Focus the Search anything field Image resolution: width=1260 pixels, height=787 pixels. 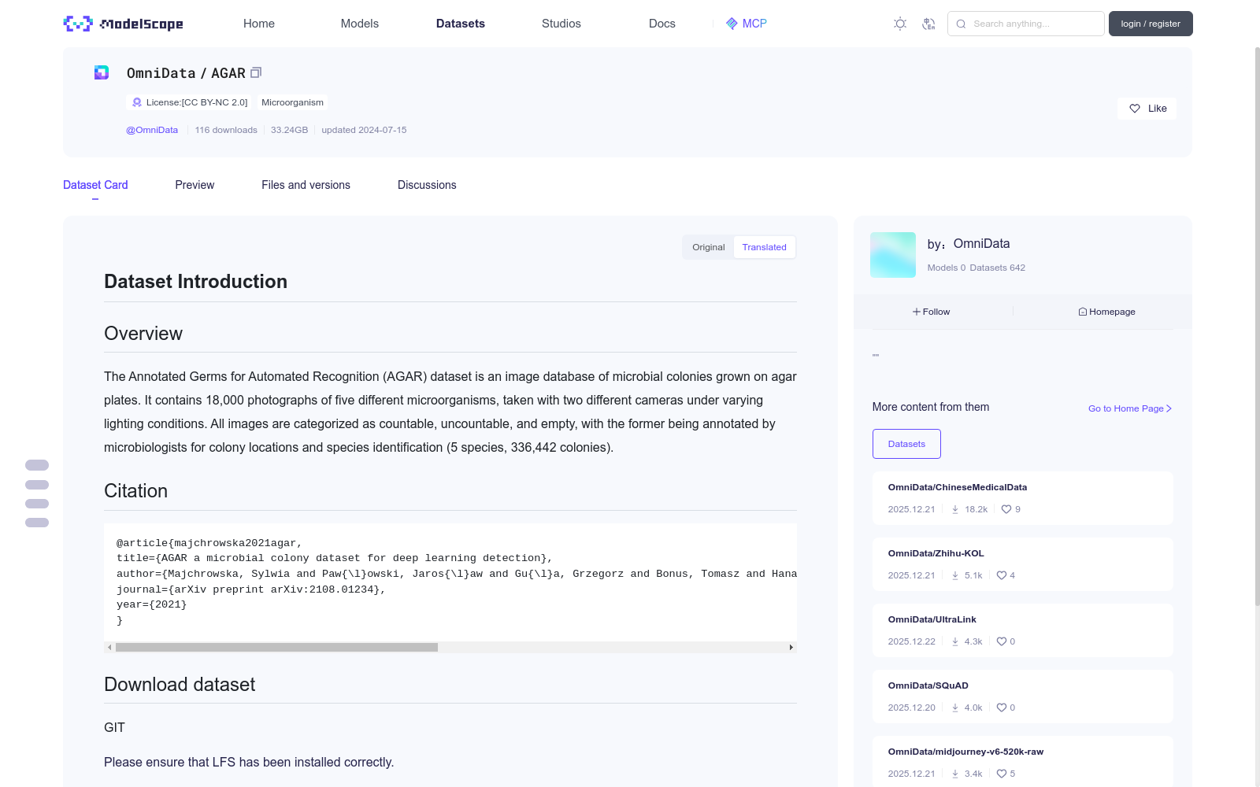click(x=1026, y=24)
